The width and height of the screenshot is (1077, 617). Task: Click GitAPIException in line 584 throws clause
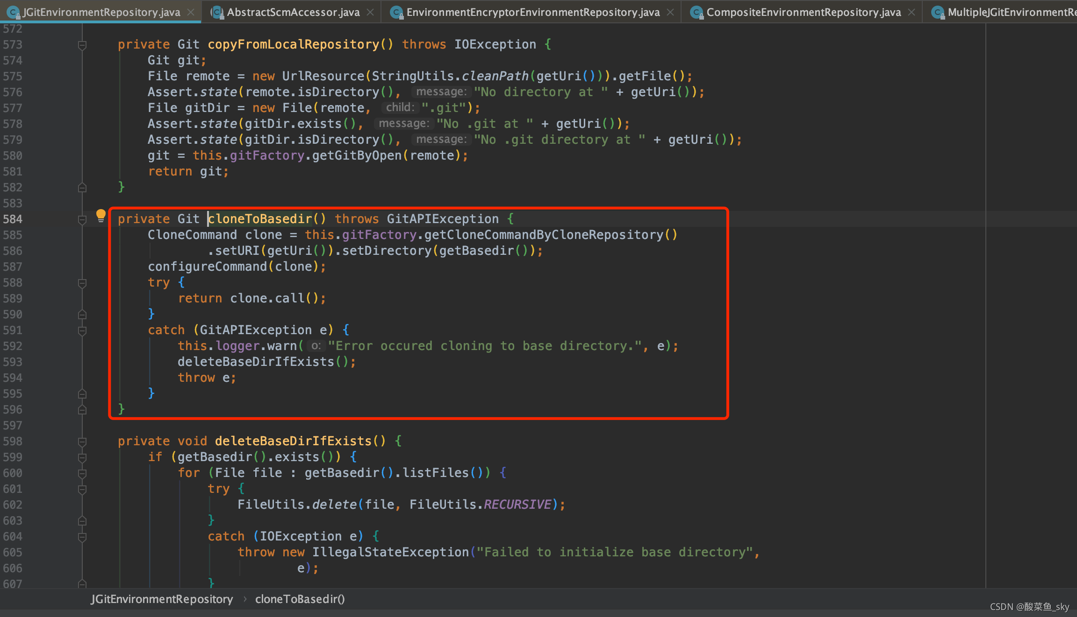[443, 219]
